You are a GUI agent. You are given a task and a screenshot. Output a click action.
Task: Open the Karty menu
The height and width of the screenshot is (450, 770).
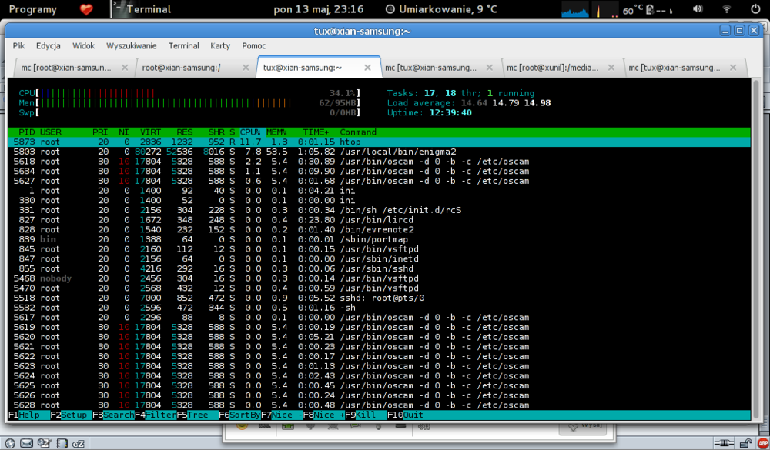pos(220,46)
